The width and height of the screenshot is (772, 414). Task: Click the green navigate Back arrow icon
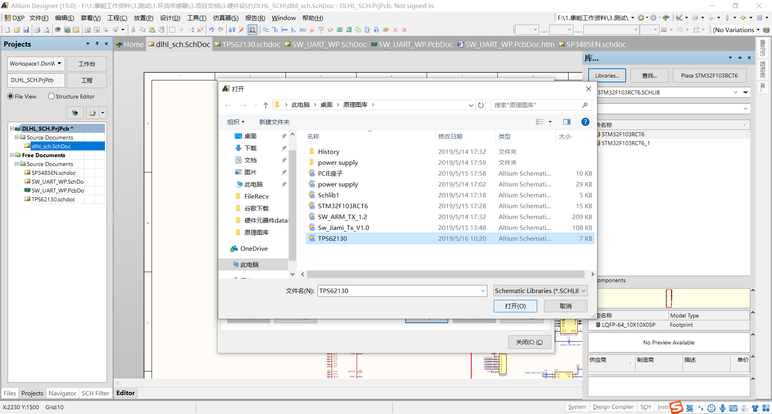(641, 18)
